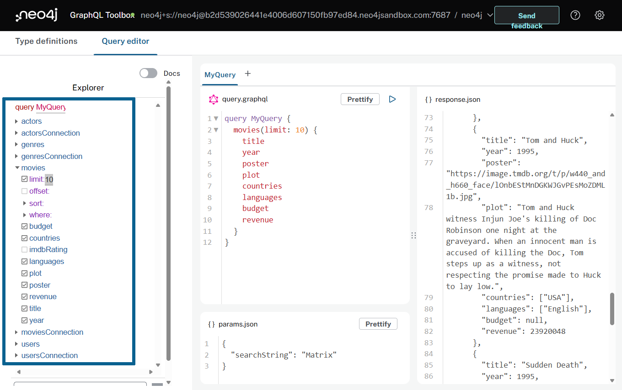
Task: Uncheck the revenue field checkbox
Action: pos(25,296)
